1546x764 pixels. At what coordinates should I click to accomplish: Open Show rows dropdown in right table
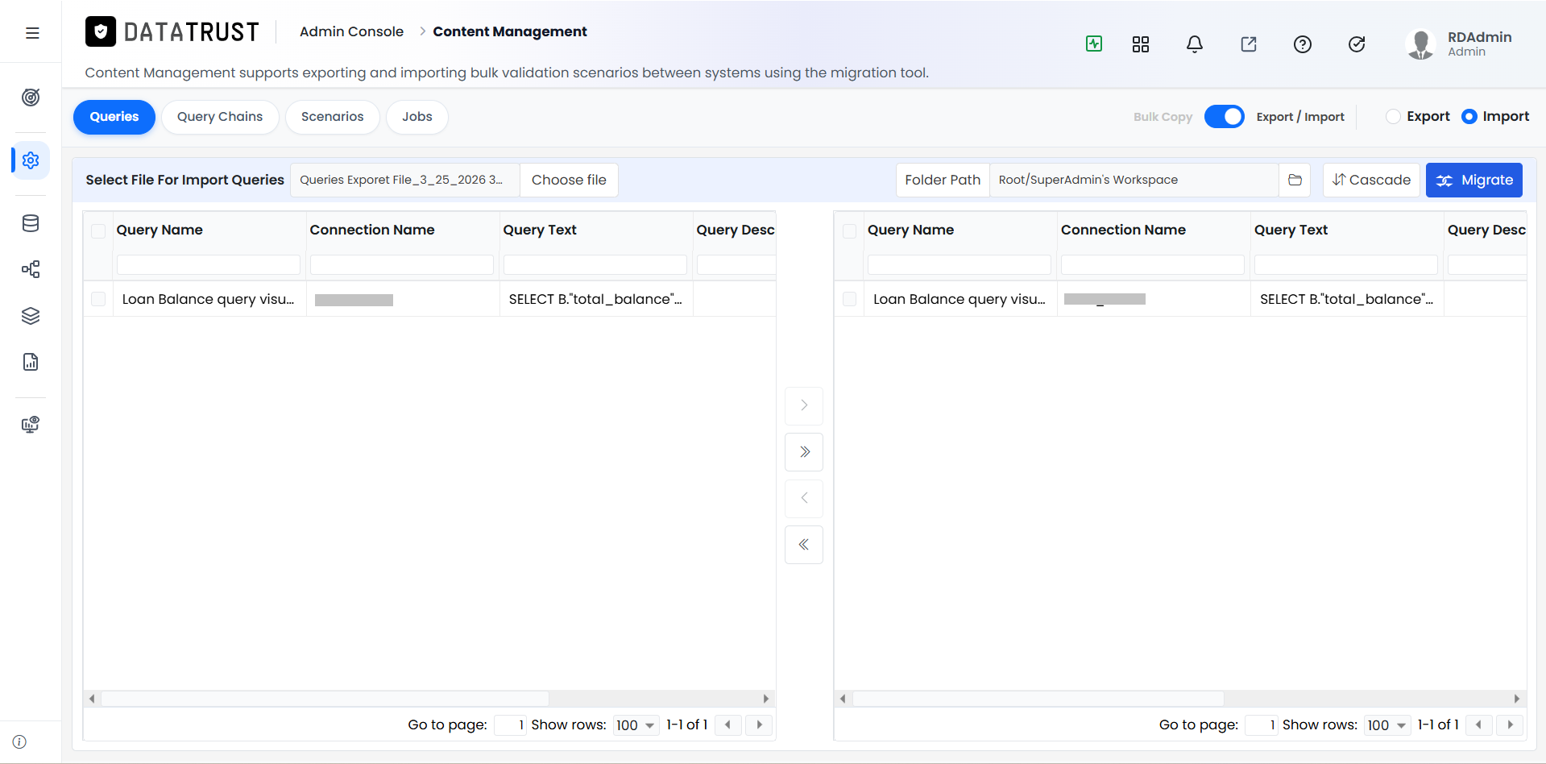1386,725
